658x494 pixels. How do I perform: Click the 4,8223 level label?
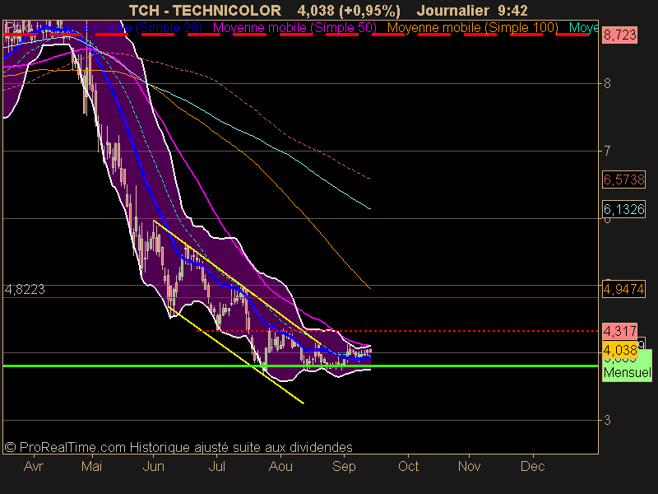click(25, 290)
